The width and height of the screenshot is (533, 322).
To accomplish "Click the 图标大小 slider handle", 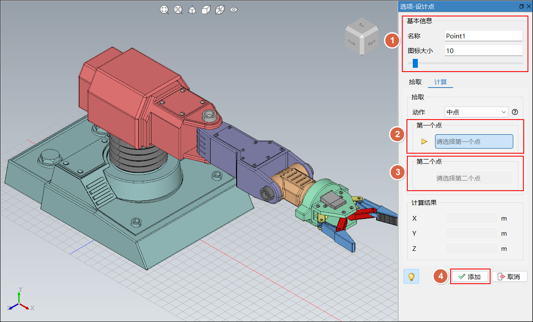I will click(415, 63).
